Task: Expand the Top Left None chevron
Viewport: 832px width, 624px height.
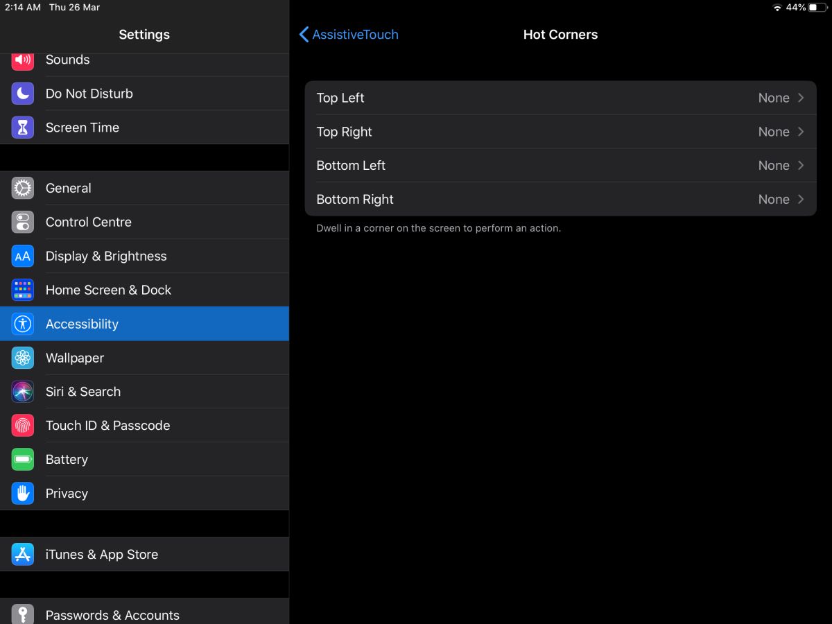Action: (x=801, y=98)
